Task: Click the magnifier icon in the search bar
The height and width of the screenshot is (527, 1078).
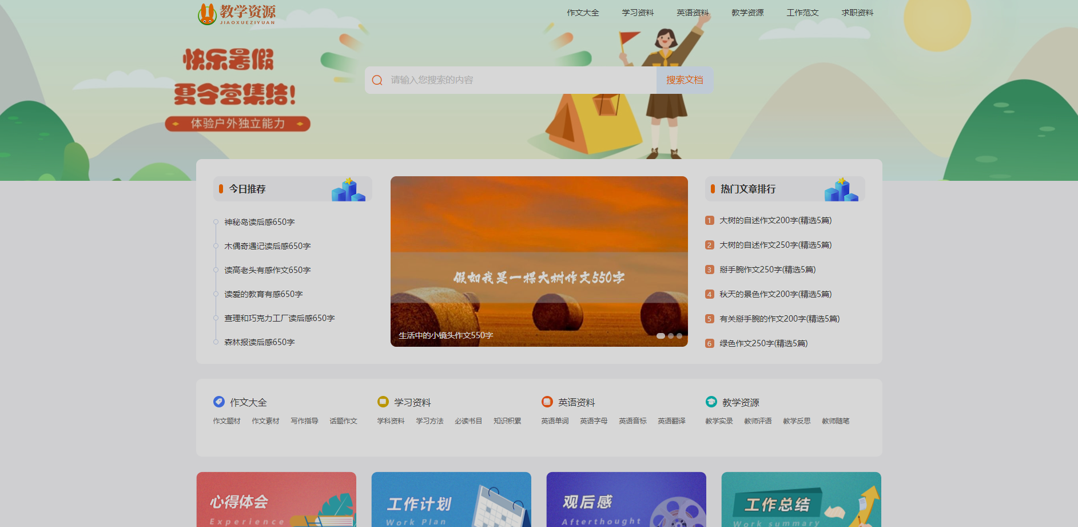Action: click(x=377, y=80)
